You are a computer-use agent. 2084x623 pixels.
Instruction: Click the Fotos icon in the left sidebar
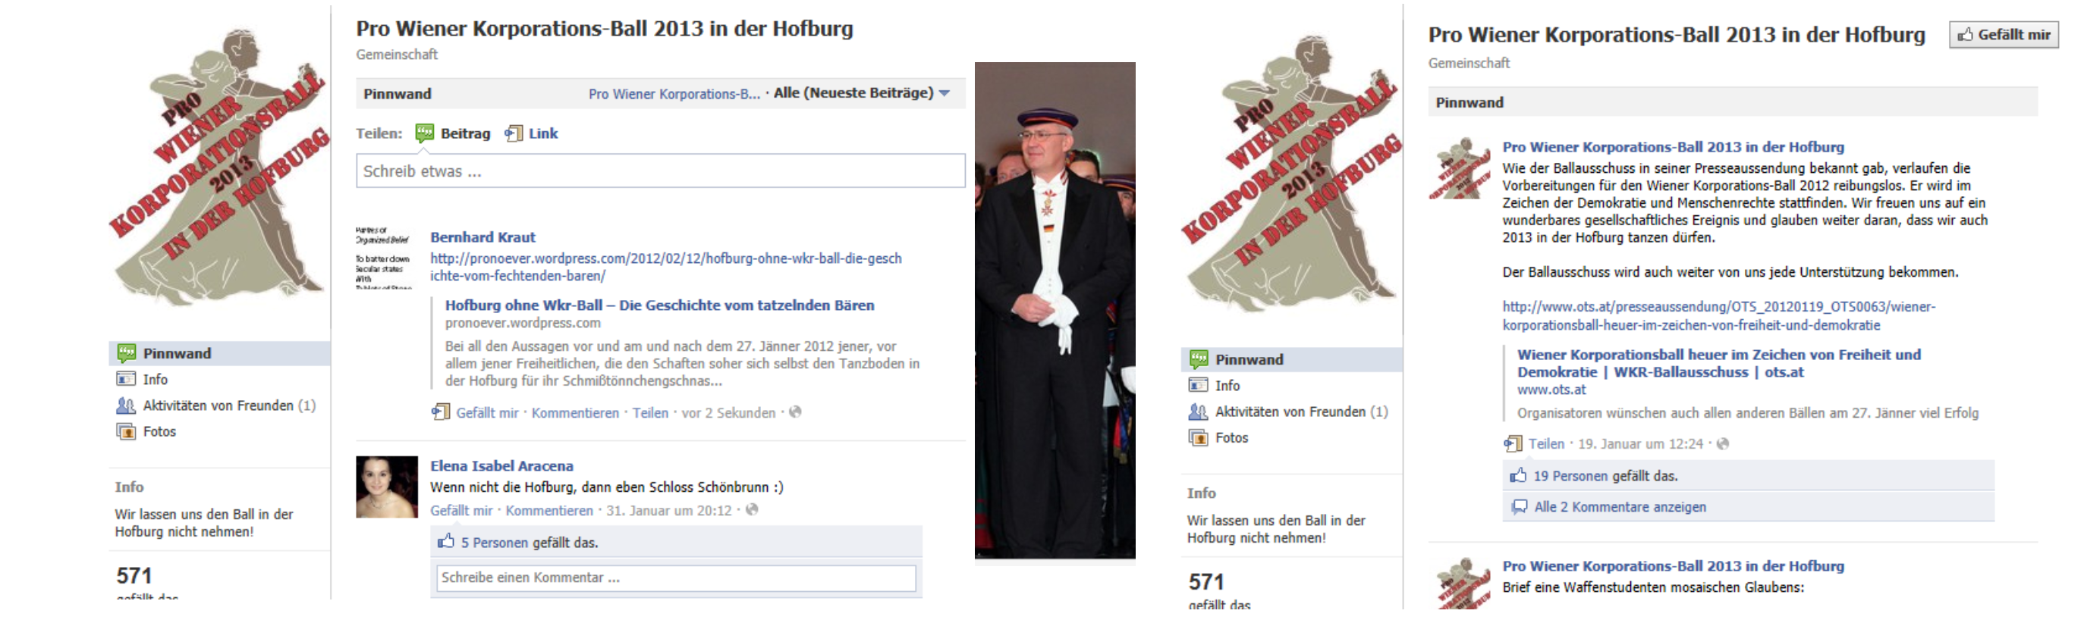pyautogui.click(x=125, y=431)
